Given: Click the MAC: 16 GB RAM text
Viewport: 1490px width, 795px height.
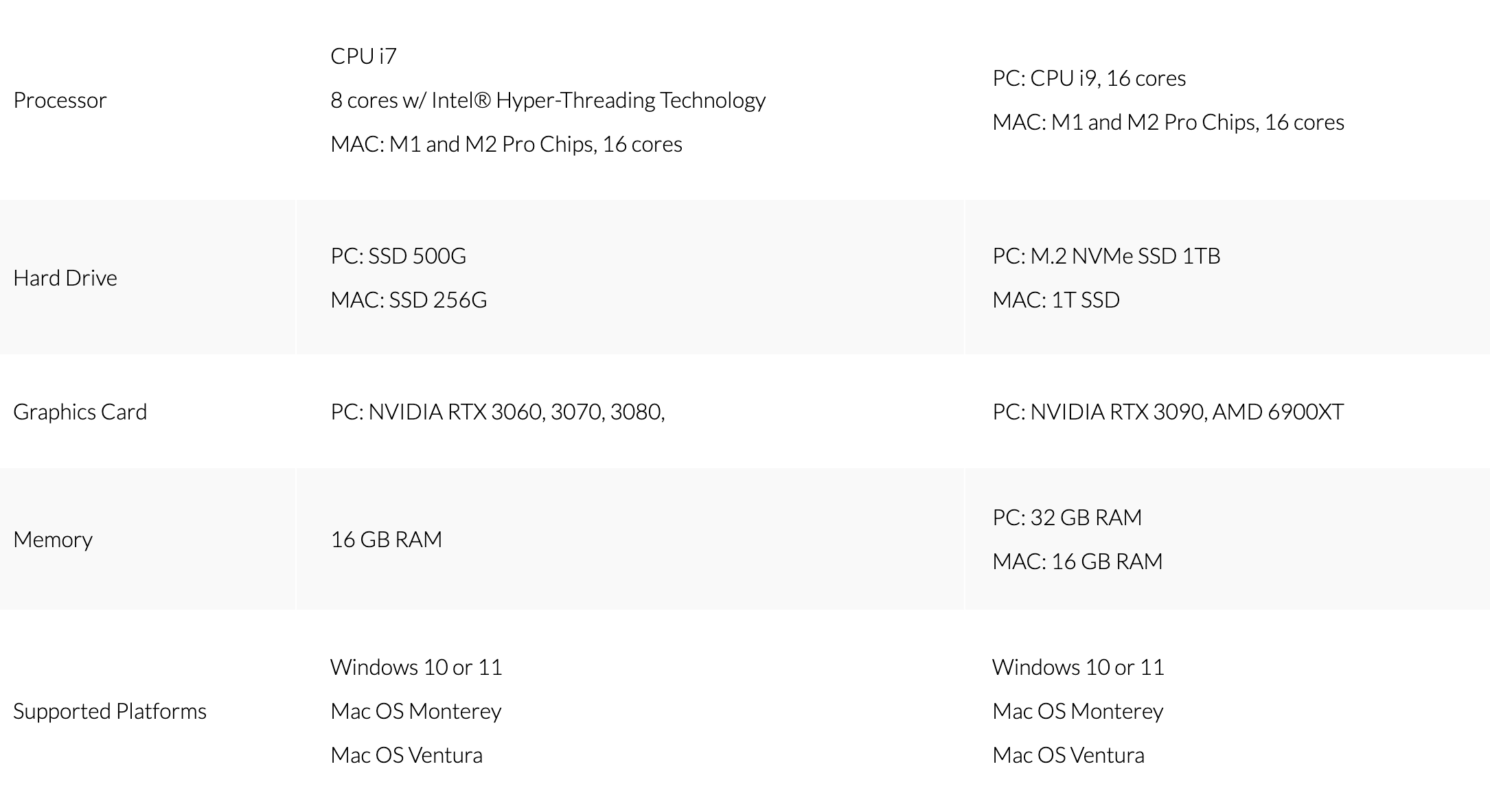Looking at the screenshot, I should click(x=1077, y=562).
